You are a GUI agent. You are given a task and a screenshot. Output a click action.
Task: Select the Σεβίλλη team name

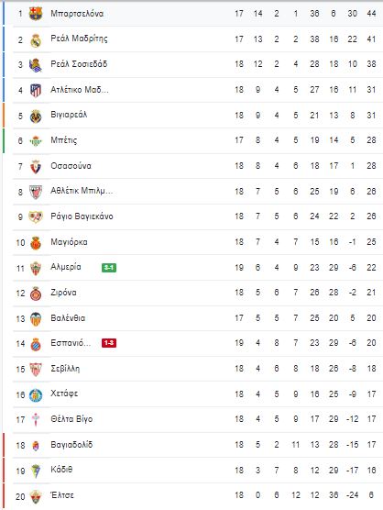(x=65, y=369)
